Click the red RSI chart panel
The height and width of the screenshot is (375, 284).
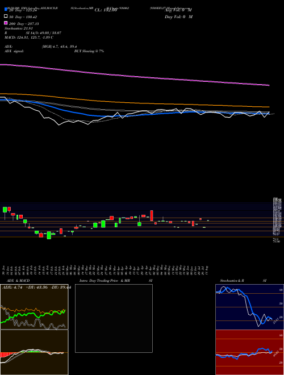[249, 352]
